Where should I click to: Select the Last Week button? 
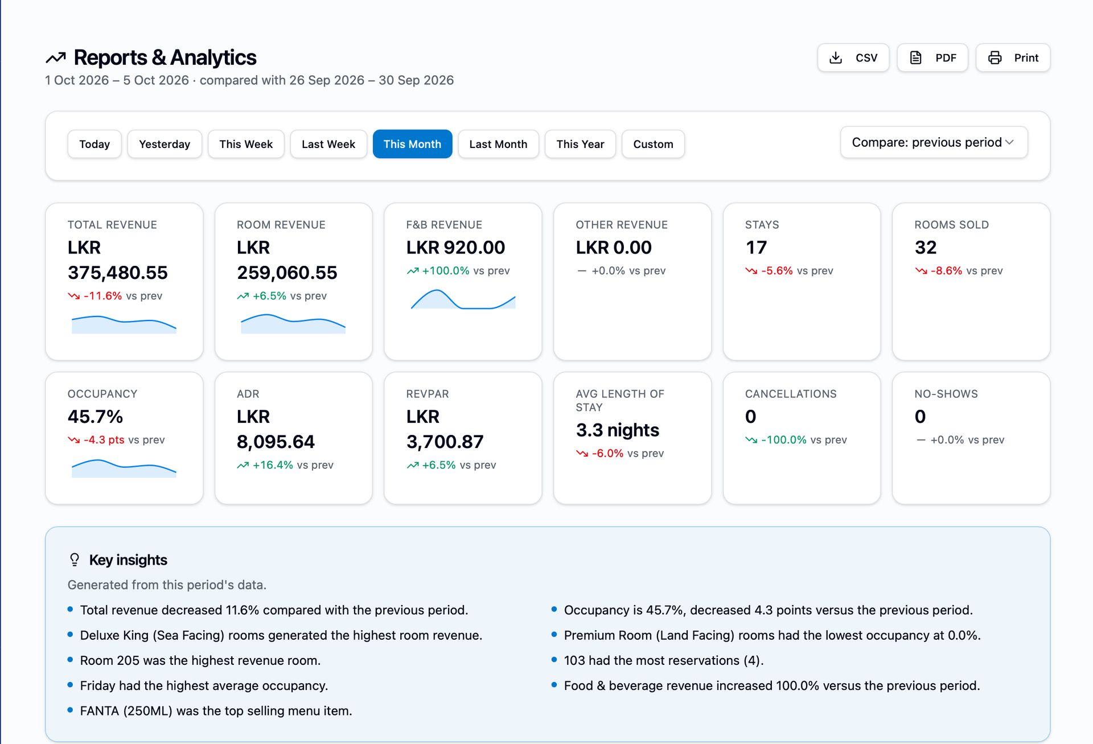tap(328, 144)
